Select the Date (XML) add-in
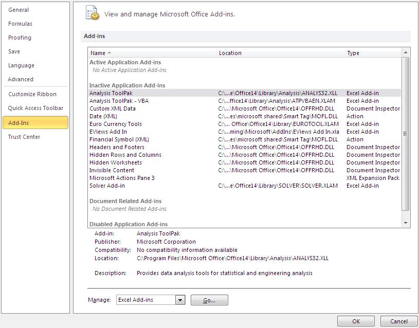Viewport: 419px width, 328px height. pyautogui.click(x=245, y=116)
